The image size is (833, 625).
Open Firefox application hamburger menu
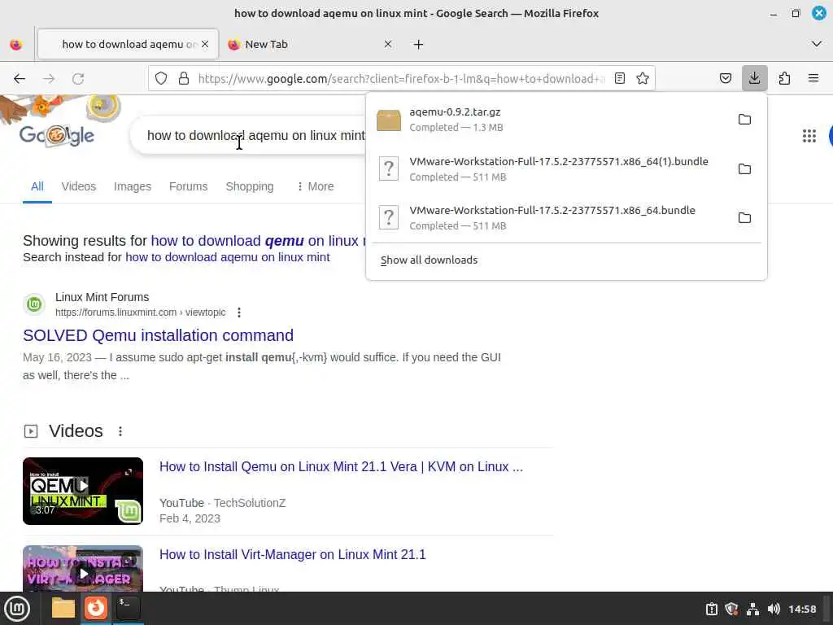813,79
